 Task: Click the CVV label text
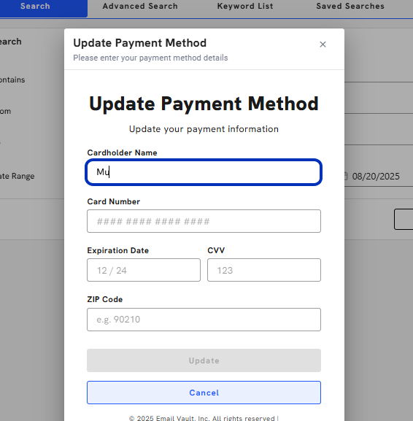[216, 250]
